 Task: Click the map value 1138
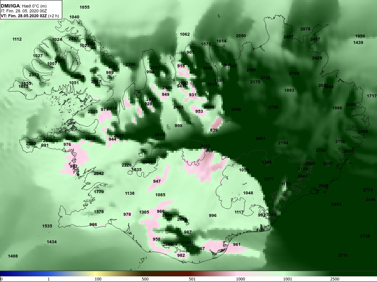point(130,193)
